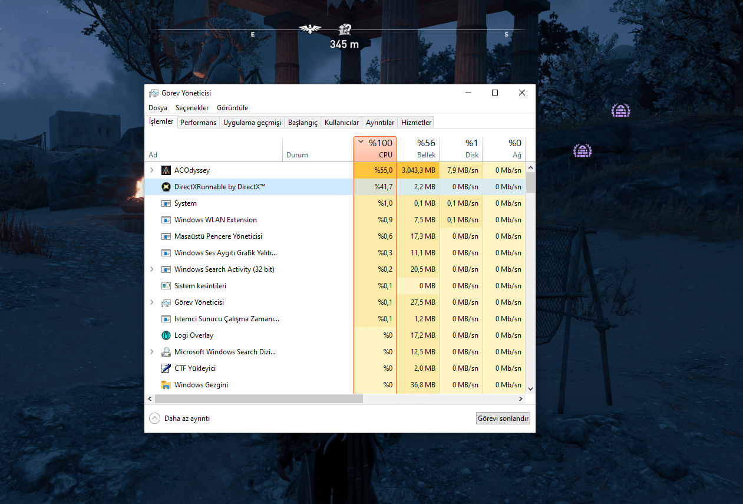743x504 pixels.
Task: Click the quest marker icon above 345 m
Action: coord(345,30)
